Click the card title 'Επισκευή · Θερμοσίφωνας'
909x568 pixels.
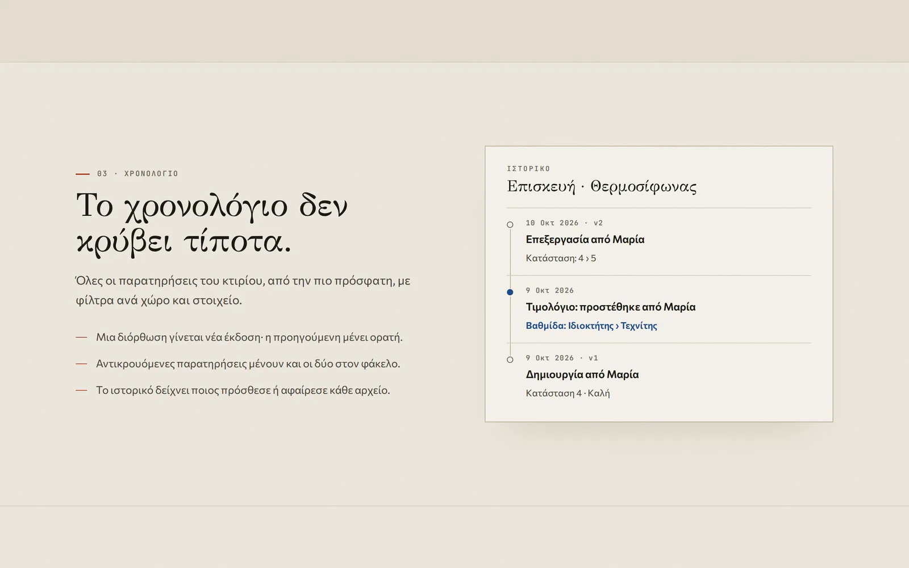(x=602, y=187)
